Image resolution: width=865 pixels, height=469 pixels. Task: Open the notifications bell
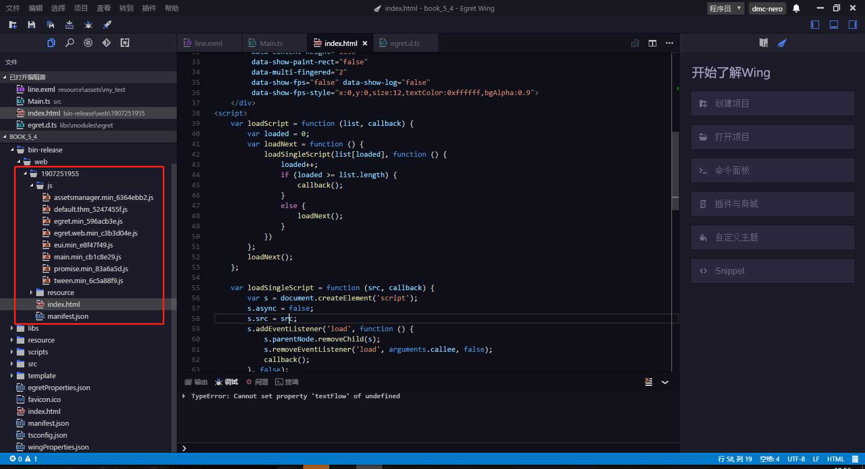[796, 8]
